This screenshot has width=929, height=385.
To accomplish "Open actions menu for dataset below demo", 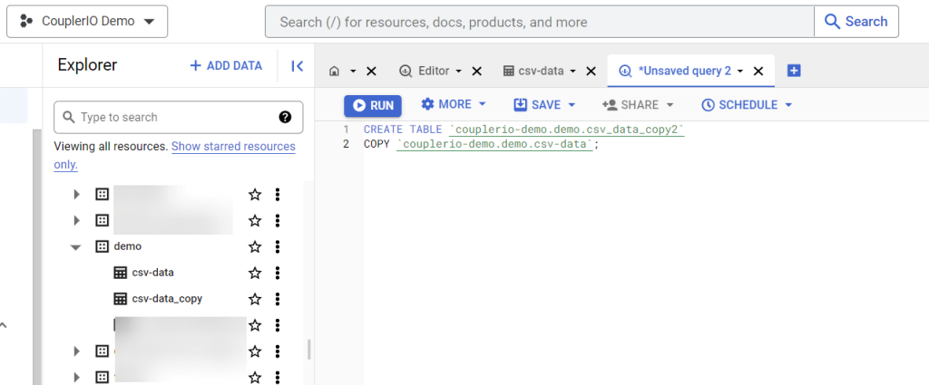I will pyautogui.click(x=278, y=351).
